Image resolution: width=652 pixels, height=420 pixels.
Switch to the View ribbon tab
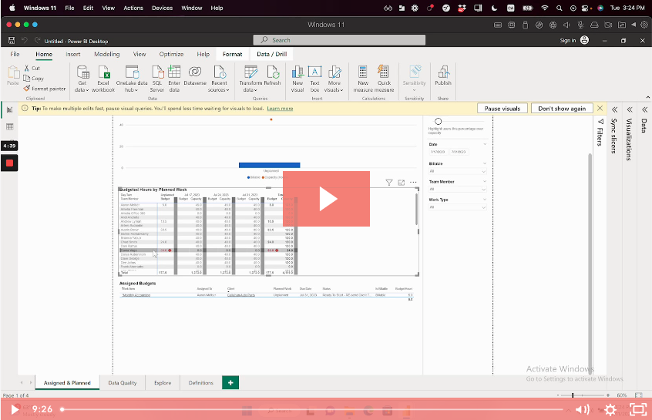tap(139, 54)
